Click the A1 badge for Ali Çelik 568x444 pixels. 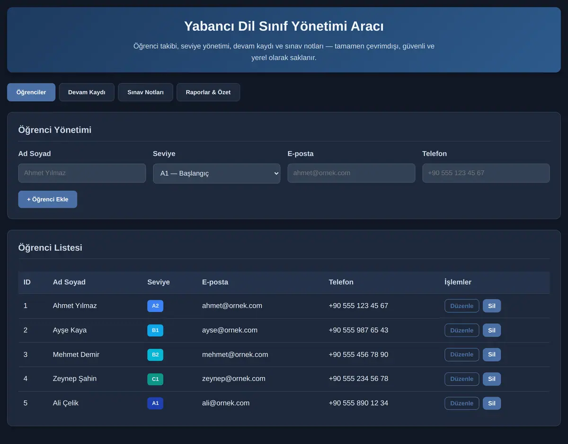(x=155, y=403)
